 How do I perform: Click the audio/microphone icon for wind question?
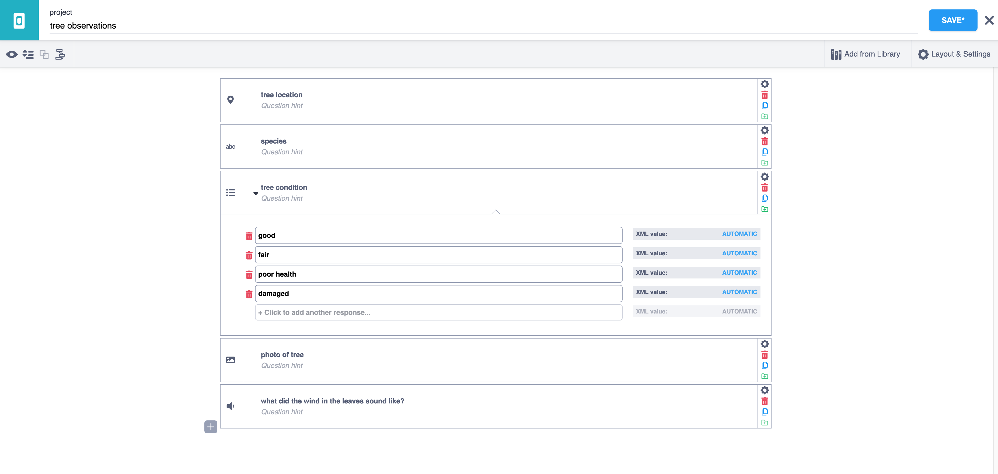[x=231, y=406]
